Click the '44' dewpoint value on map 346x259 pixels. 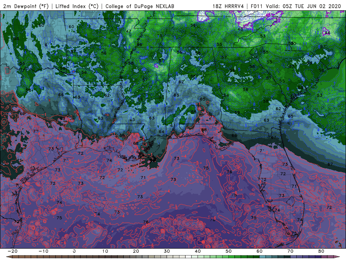coord(327,33)
